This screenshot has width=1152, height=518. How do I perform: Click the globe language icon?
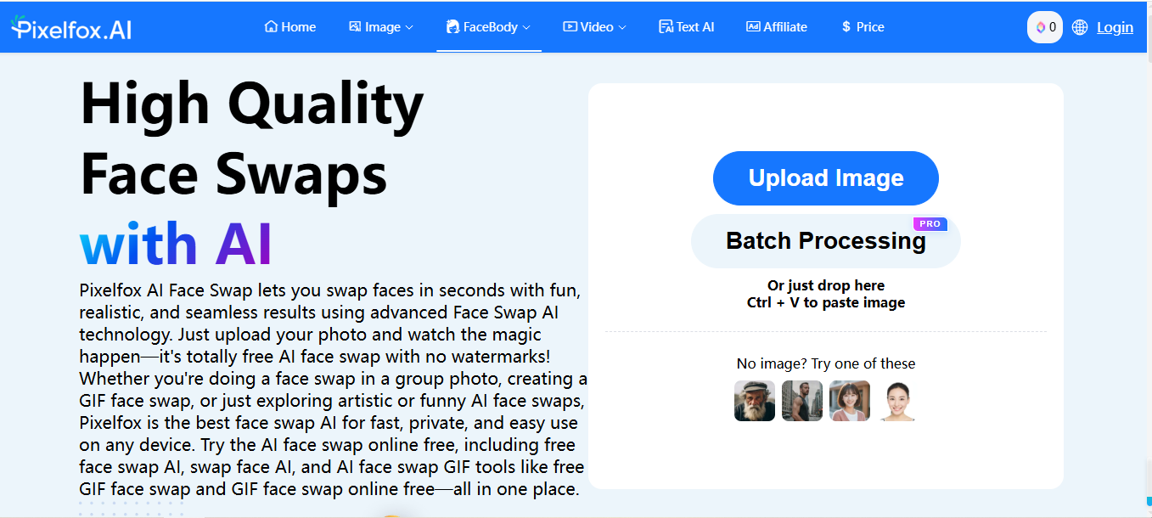(1080, 27)
